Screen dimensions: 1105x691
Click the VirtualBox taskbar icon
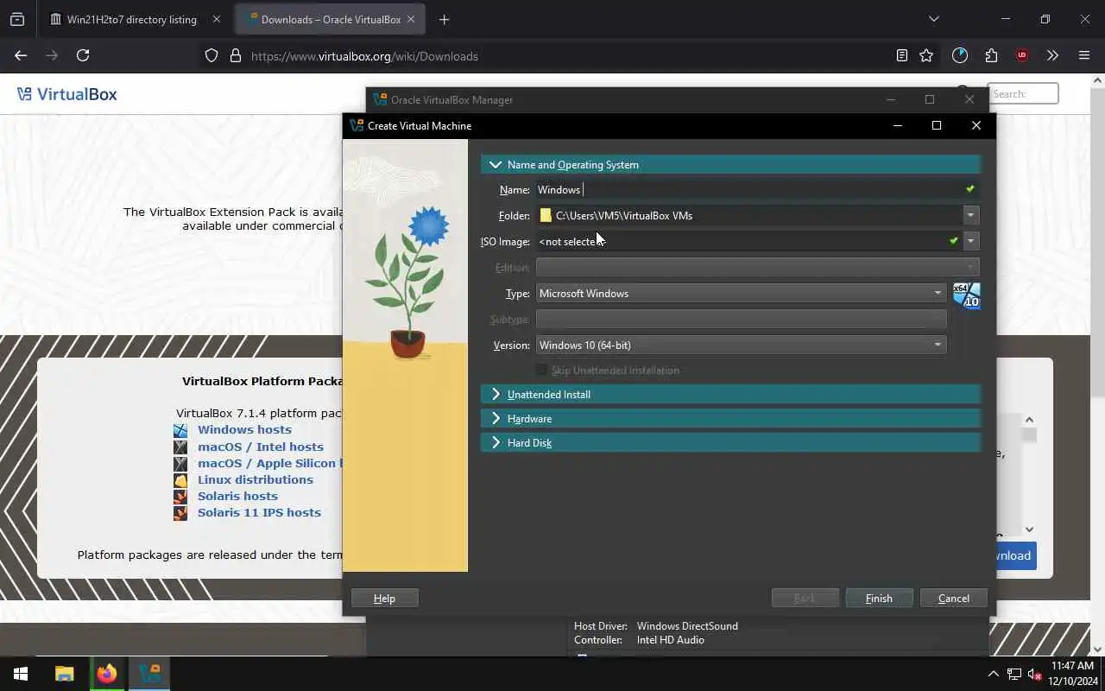click(x=149, y=674)
